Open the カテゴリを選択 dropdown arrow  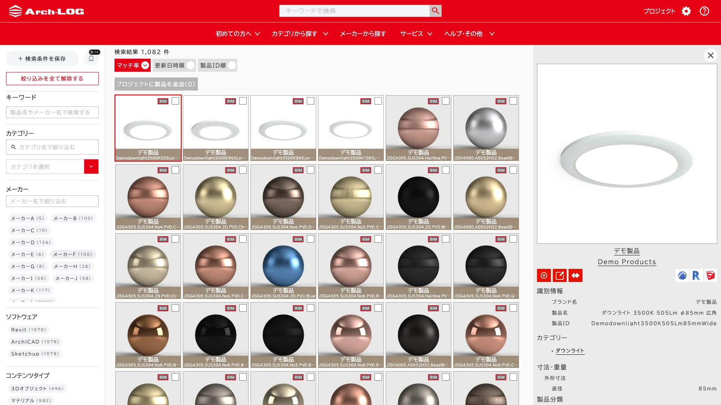(91, 166)
